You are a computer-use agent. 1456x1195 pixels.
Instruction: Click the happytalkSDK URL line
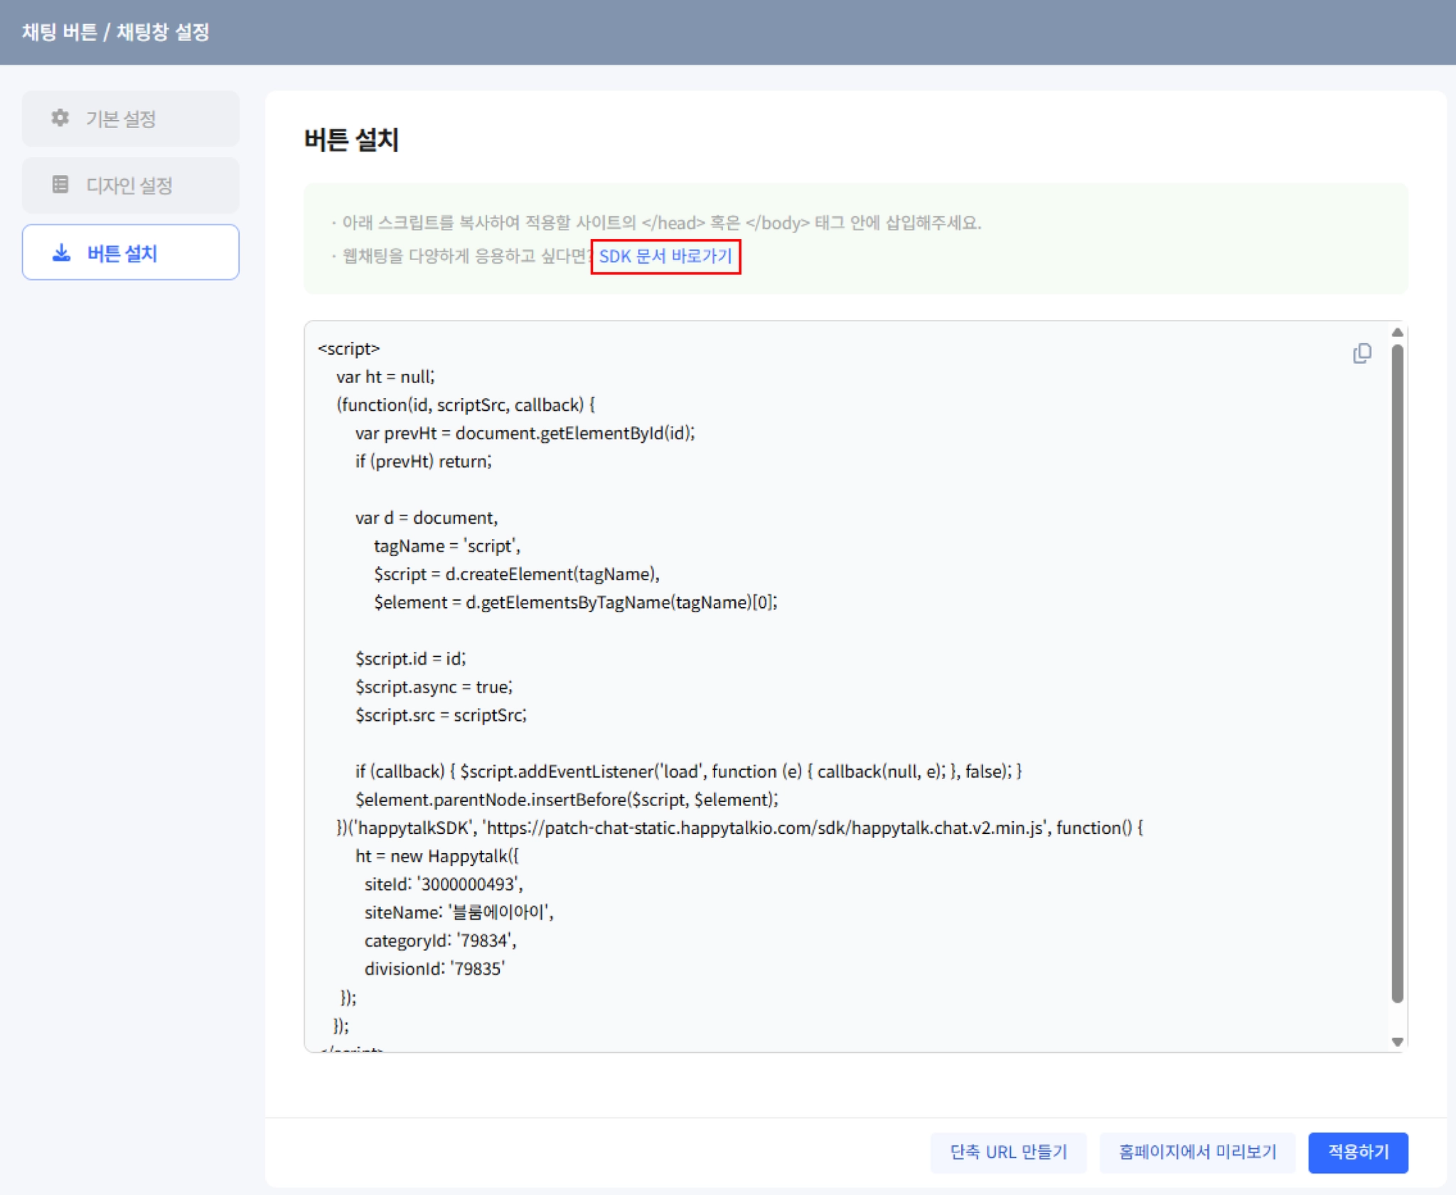pyautogui.click(x=739, y=827)
